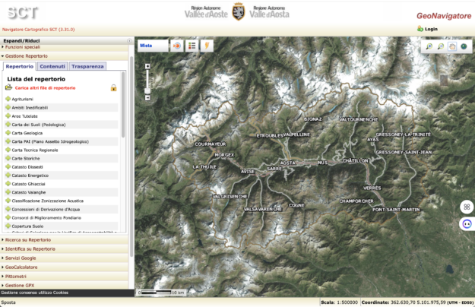Viewport: 475px width, 307px height.
Task: Click the plus button on zoom bar
Action: [x=147, y=66]
